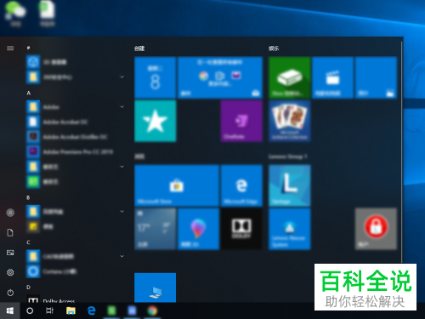Jump to letter B index header

pos(28,197)
